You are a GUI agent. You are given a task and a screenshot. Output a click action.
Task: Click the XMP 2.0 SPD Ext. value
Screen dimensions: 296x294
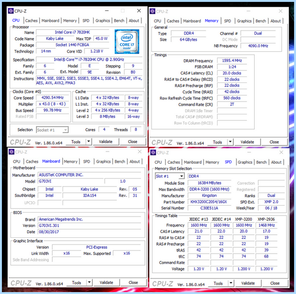(271, 202)
